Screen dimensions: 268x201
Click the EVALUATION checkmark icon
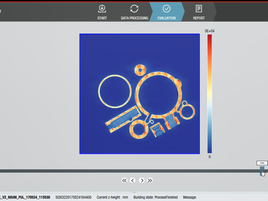(166, 8)
